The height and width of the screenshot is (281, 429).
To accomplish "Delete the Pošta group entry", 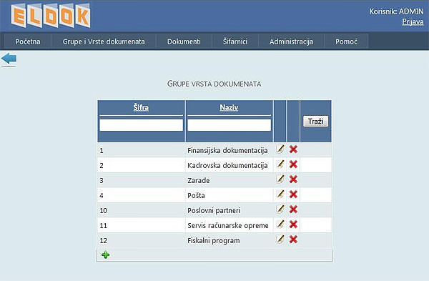I will [293, 194].
